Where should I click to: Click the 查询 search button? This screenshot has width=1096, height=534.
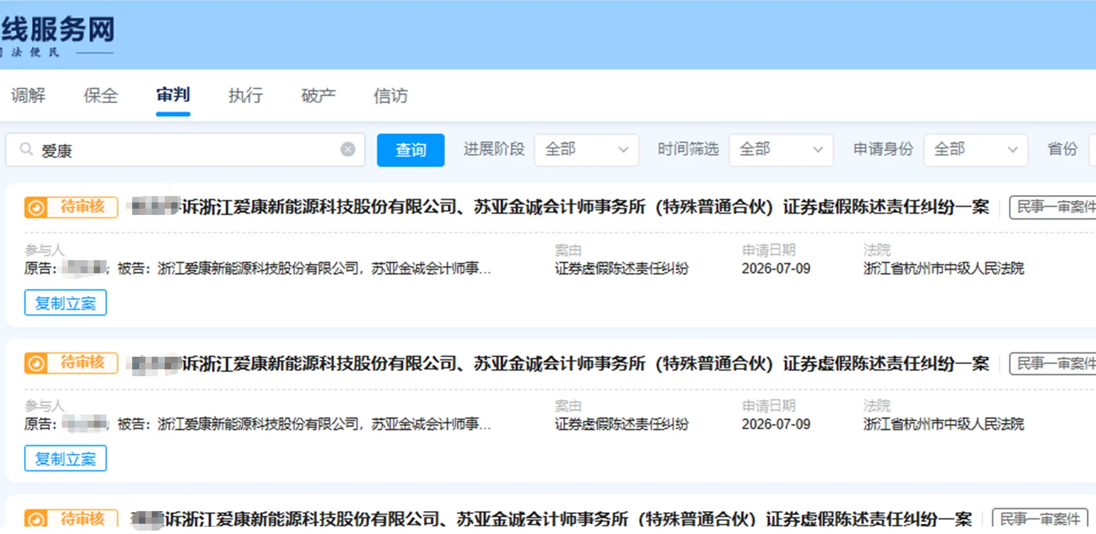point(410,150)
